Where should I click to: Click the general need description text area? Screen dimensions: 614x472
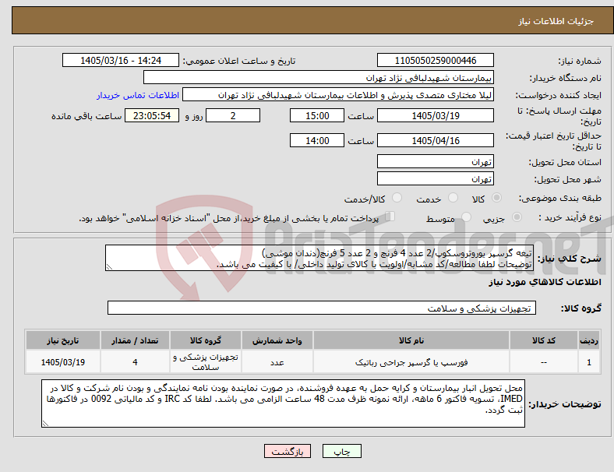[319, 258]
